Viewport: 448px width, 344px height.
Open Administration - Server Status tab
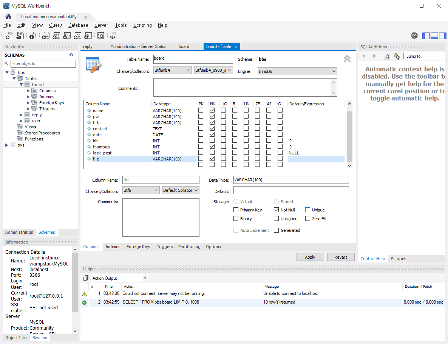point(138,46)
